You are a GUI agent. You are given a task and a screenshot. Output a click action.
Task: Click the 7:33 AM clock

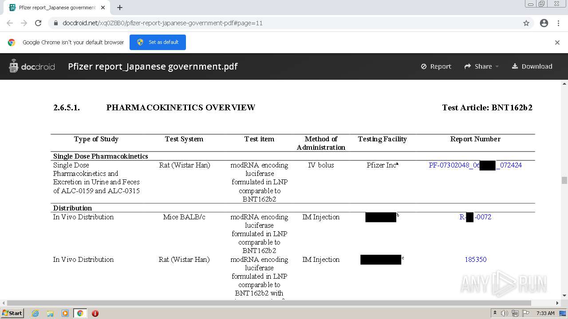(x=545, y=313)
